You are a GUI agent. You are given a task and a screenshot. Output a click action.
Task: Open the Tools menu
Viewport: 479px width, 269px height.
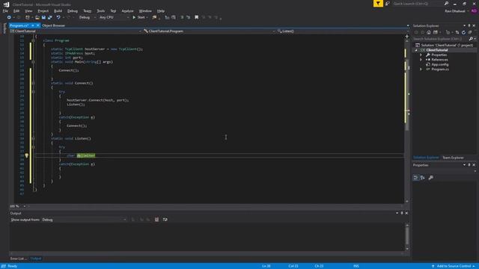[101, 11]
